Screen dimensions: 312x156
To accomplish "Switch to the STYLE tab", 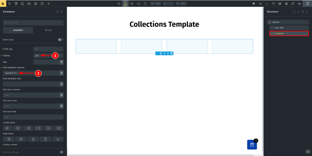I will coord(48,30).
